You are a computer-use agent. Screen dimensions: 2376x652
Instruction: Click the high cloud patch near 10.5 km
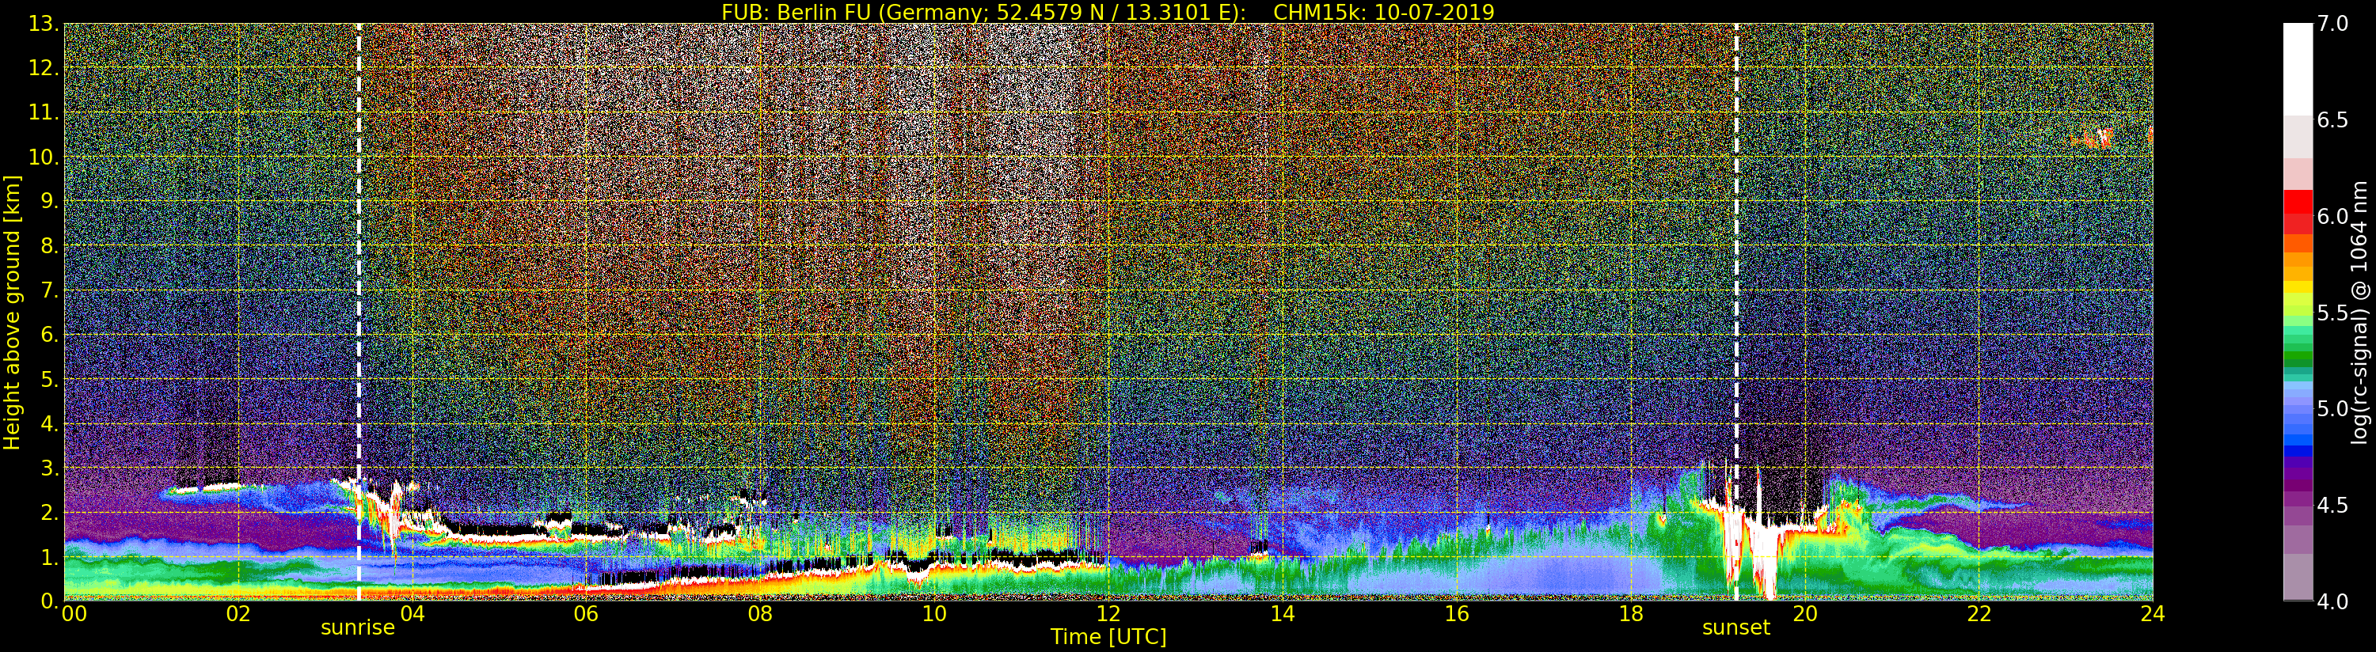click(x=2094, y=139)
